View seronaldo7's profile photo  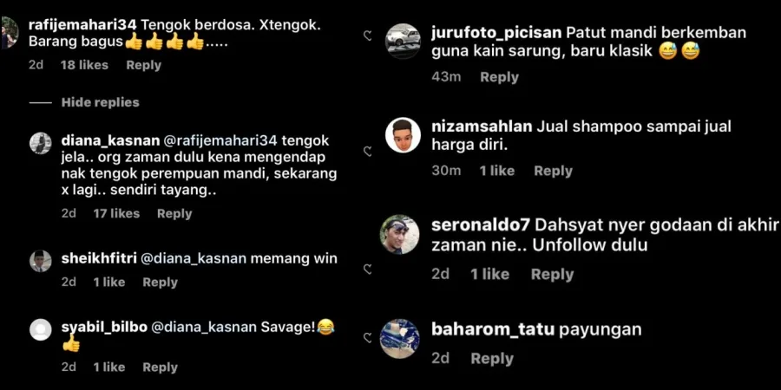coord(399,235)
